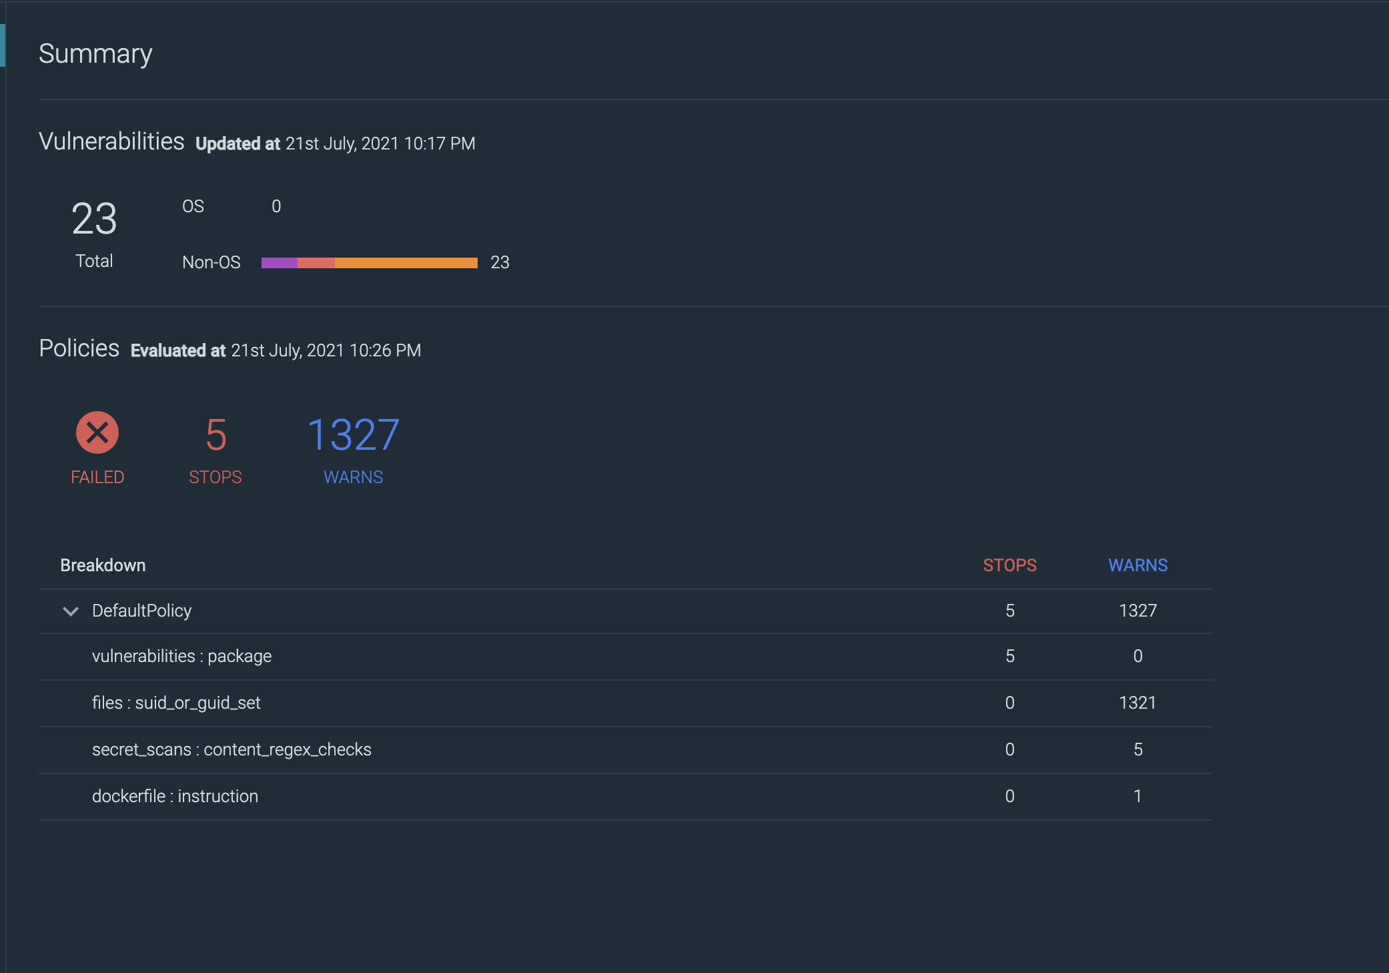
Task: Click the Updated at 10:17 PM timestamp
Action: (x=336, y=143)
